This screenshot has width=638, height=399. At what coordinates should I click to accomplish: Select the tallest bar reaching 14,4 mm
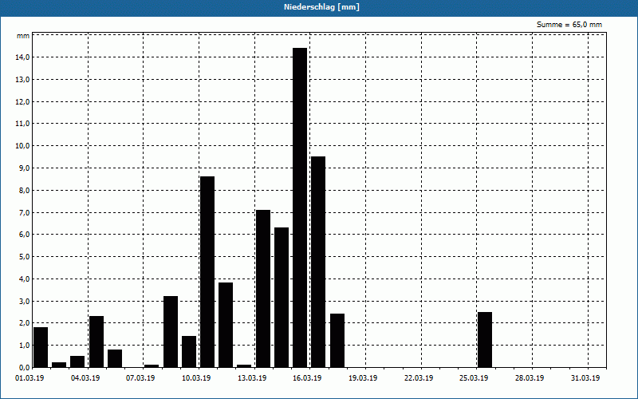click(300, 207)
